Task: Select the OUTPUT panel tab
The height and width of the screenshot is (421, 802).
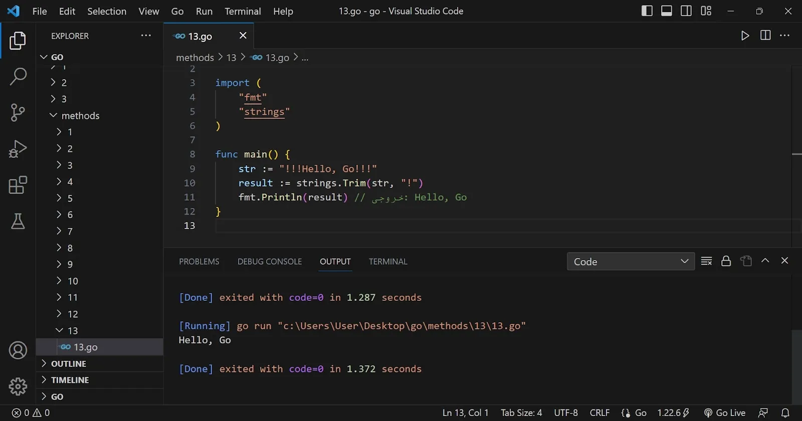Action: coord(335,262)
